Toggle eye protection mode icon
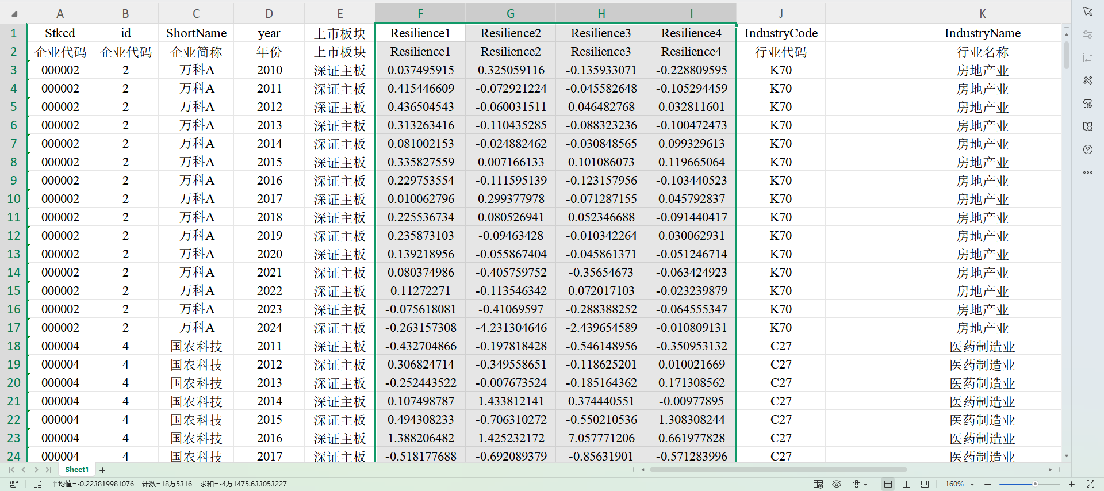The width and height of the screenshot is (1104, 491). 837,484
